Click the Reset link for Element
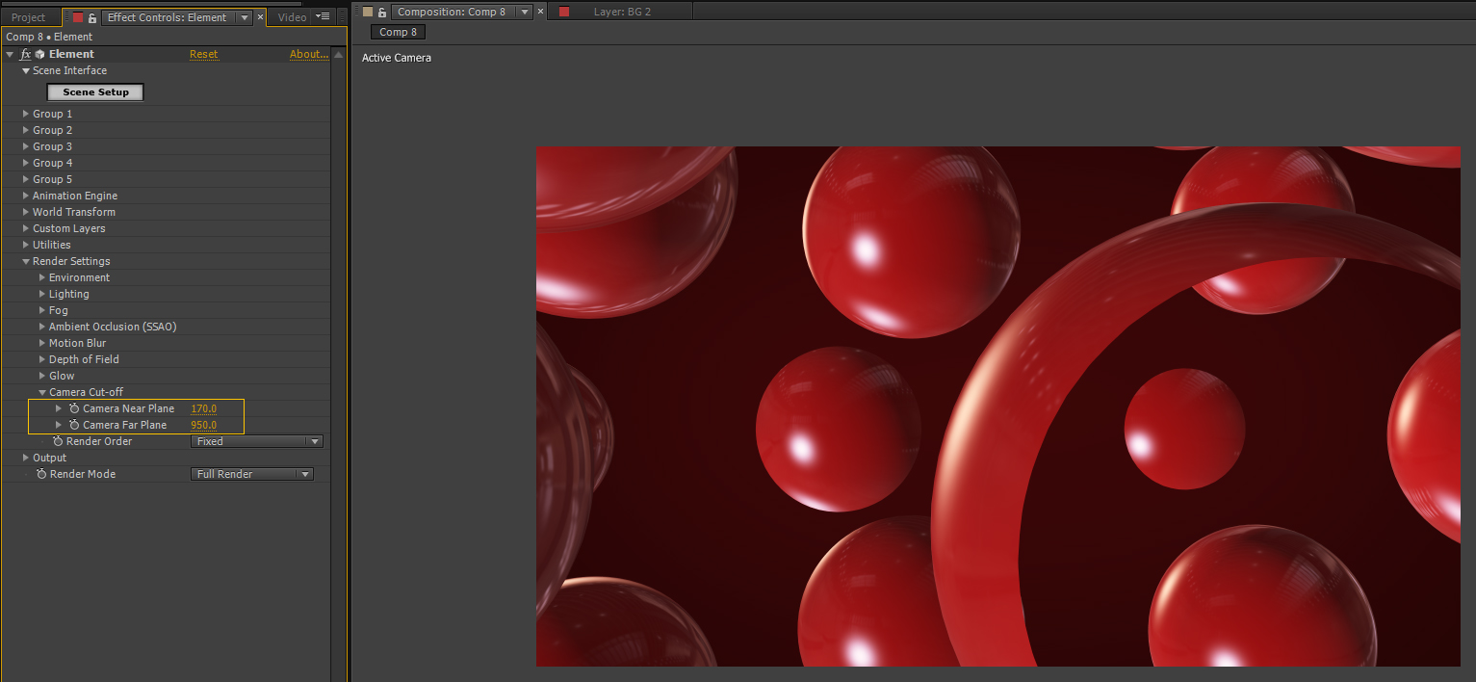1476x682 pixels. click(203, 55)
